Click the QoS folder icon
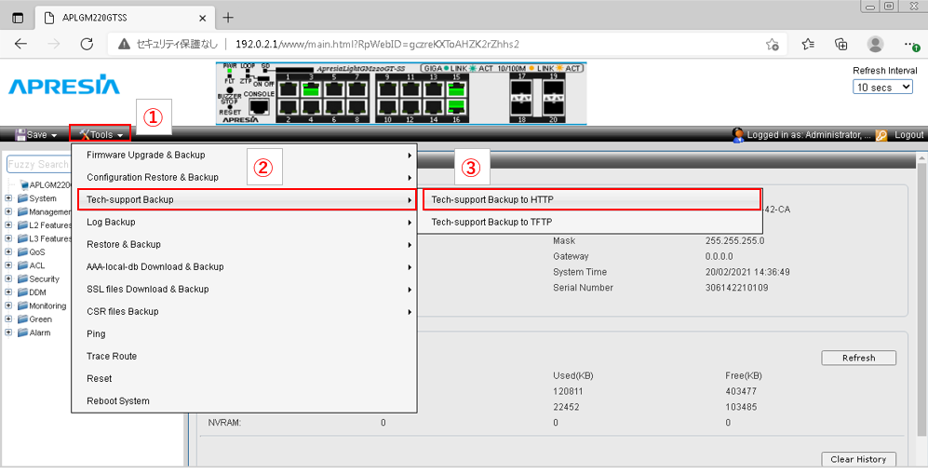 pos(22,251)
